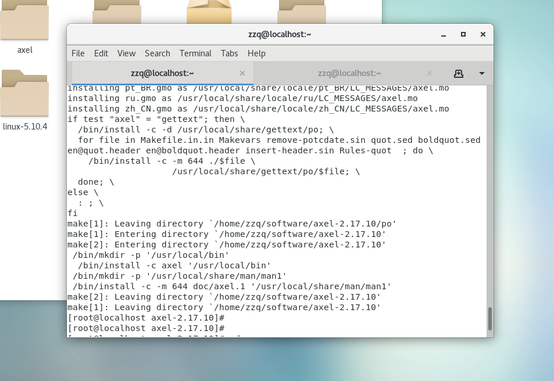Click 'make[1]: Entering directory' line
The image size is (554, 381).
227,234
